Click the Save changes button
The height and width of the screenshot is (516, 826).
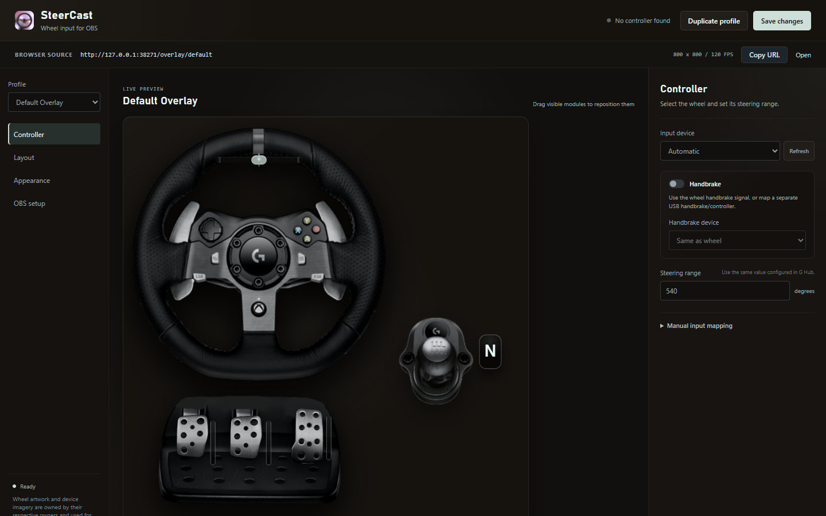click(x=782, y=21)
